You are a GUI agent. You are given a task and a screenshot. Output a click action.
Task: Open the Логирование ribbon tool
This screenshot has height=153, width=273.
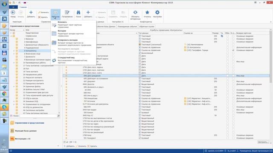pyautogui.click(x=67, y=14)
